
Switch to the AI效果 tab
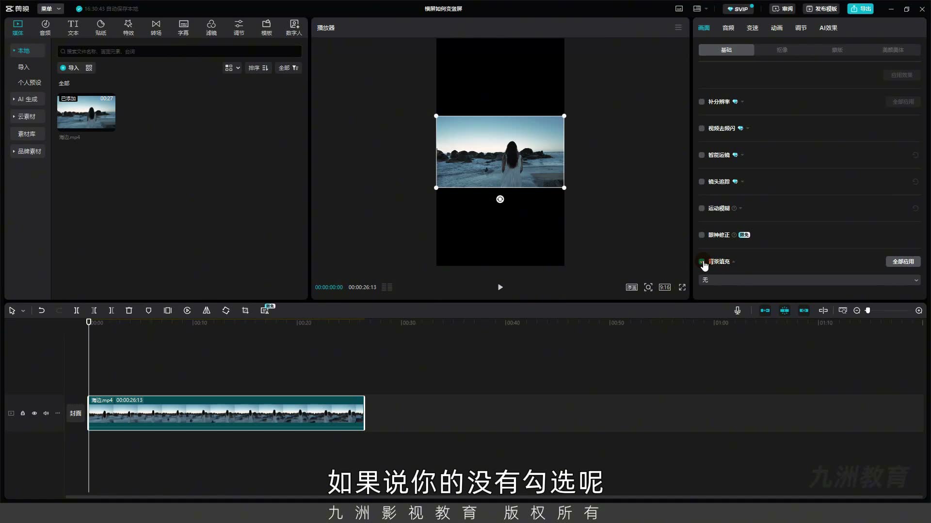click(x=828, y=28)
